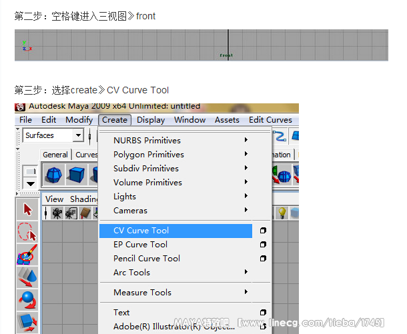Click the shelf tab toggle icon above arrow
This screenshot has width=407, height=334.
point(31,171)
